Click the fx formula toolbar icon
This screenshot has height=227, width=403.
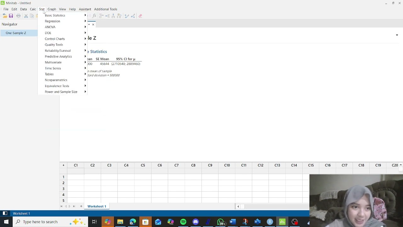94,16
